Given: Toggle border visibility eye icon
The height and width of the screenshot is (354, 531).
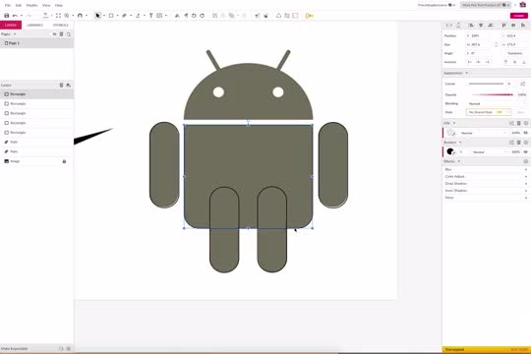Looking at the screenshot, I should coord(525,152).
